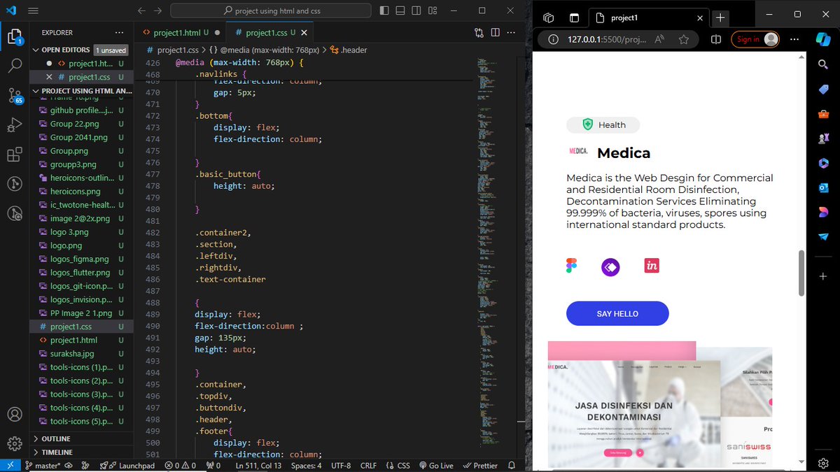The width and height of the screenshot is (840, 472).
Task: Go back using the title bar arrow
Action: [142, 11]
